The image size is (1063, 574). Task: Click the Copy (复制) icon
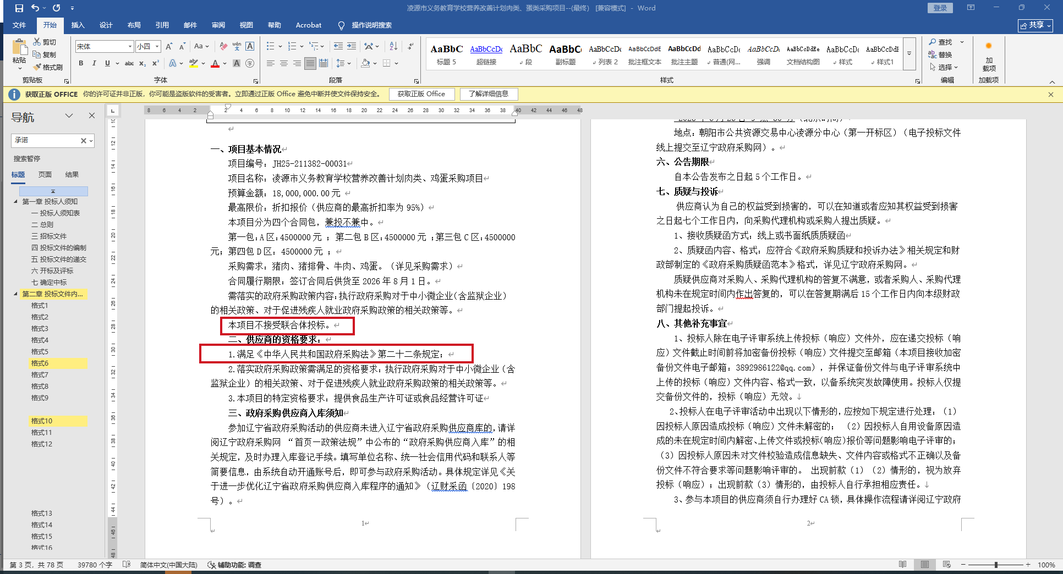point(37,54)
